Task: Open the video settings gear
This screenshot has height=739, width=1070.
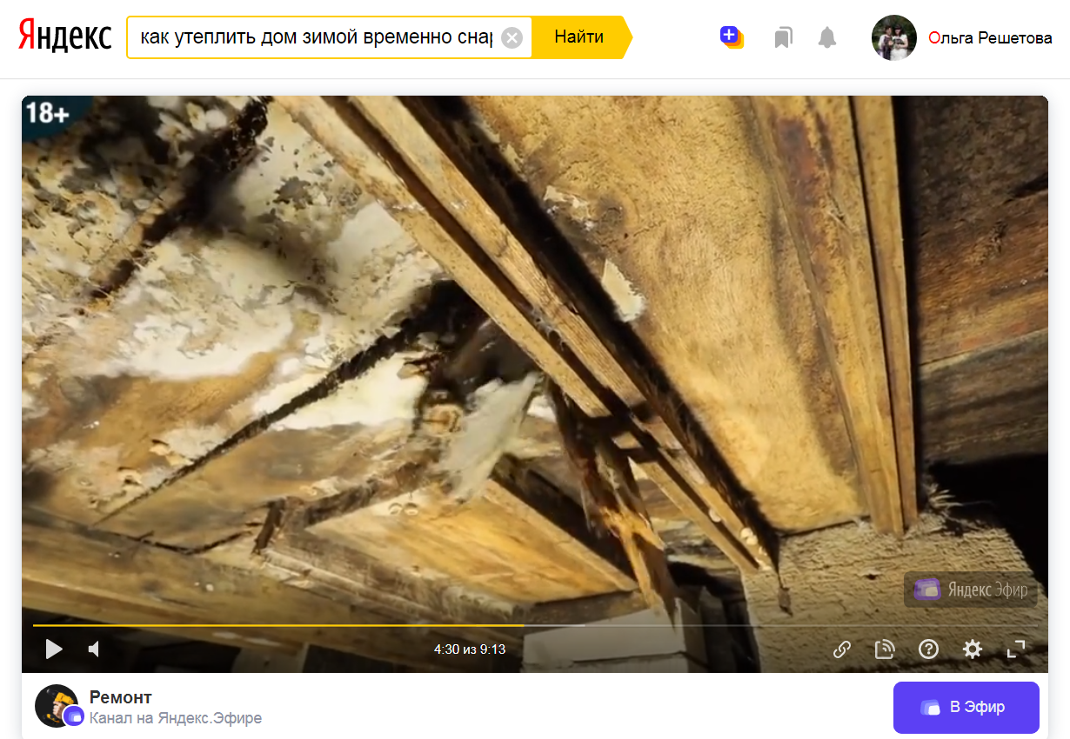Action: tap(973, 649)
